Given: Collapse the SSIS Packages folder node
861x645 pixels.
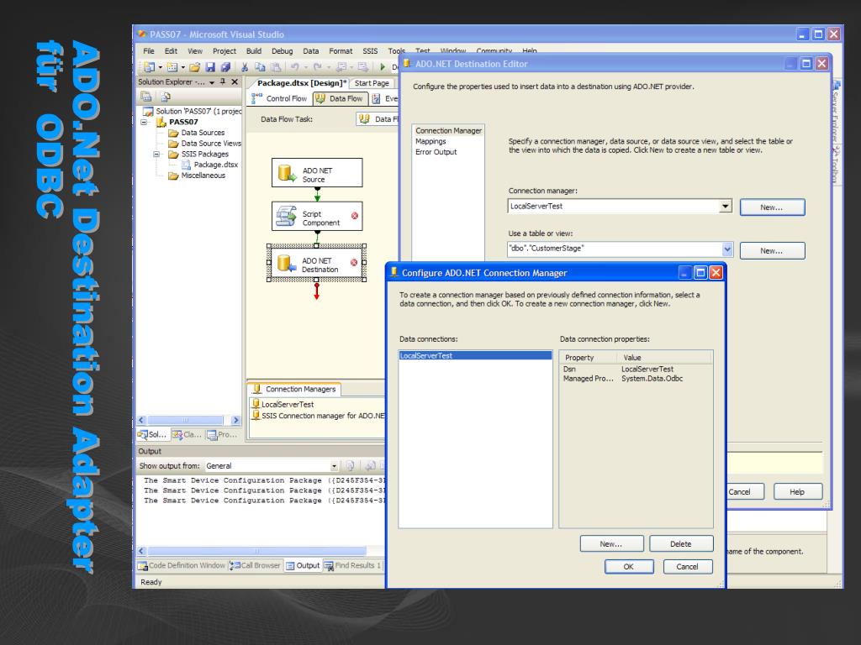Looking at the screenshot, I should point(156,155).
